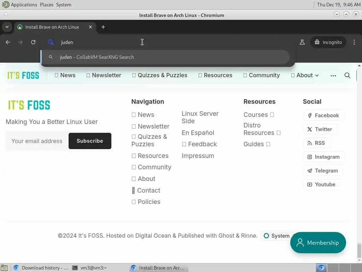Image resolution: width=362 pixels, height=272 pixels.
Task: Select the 'juden - CollabVM SearXNG Search' suggestion
Action: click(165, 57)
